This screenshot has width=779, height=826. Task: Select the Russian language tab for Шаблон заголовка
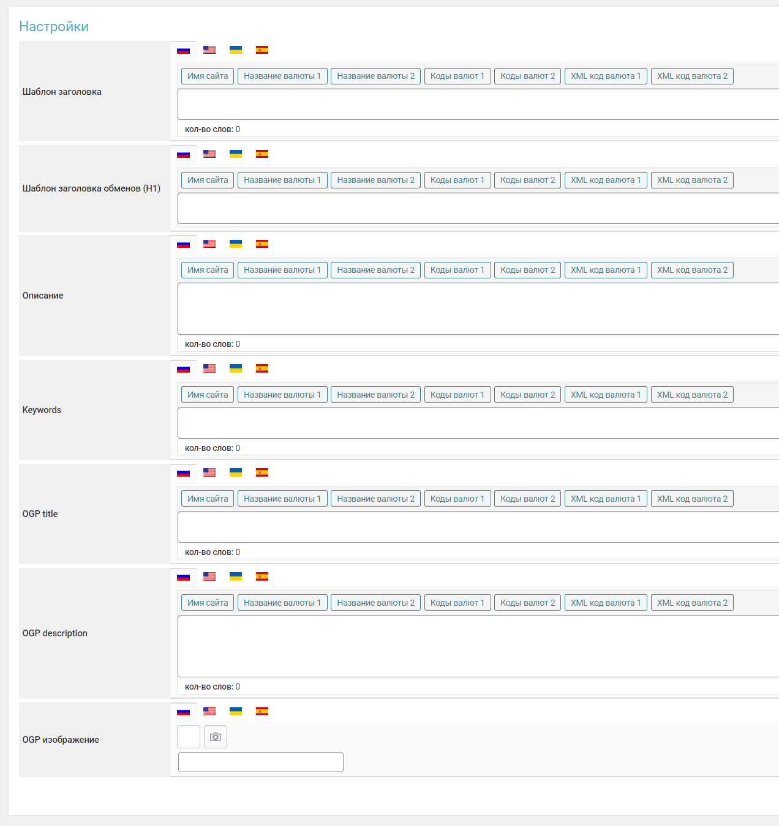183,50
